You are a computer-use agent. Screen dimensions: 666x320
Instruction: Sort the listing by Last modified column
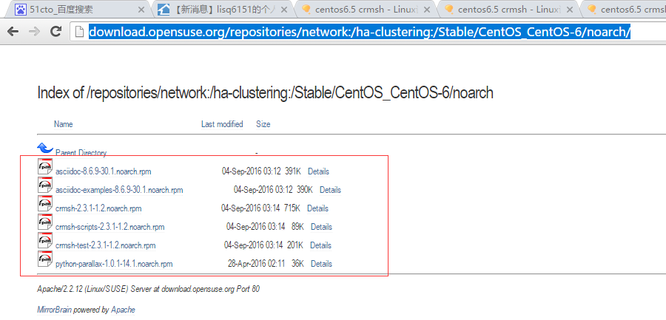click(x=222, y=124)
